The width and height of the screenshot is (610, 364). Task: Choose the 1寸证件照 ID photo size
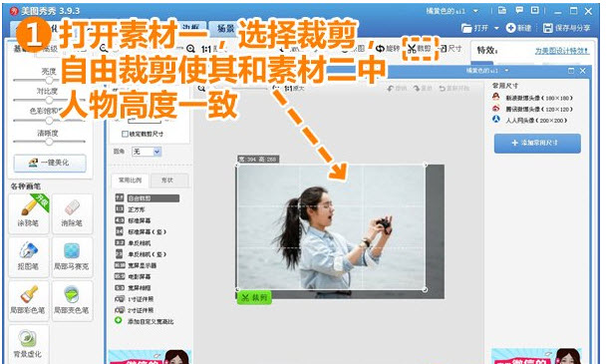point(135,299)
